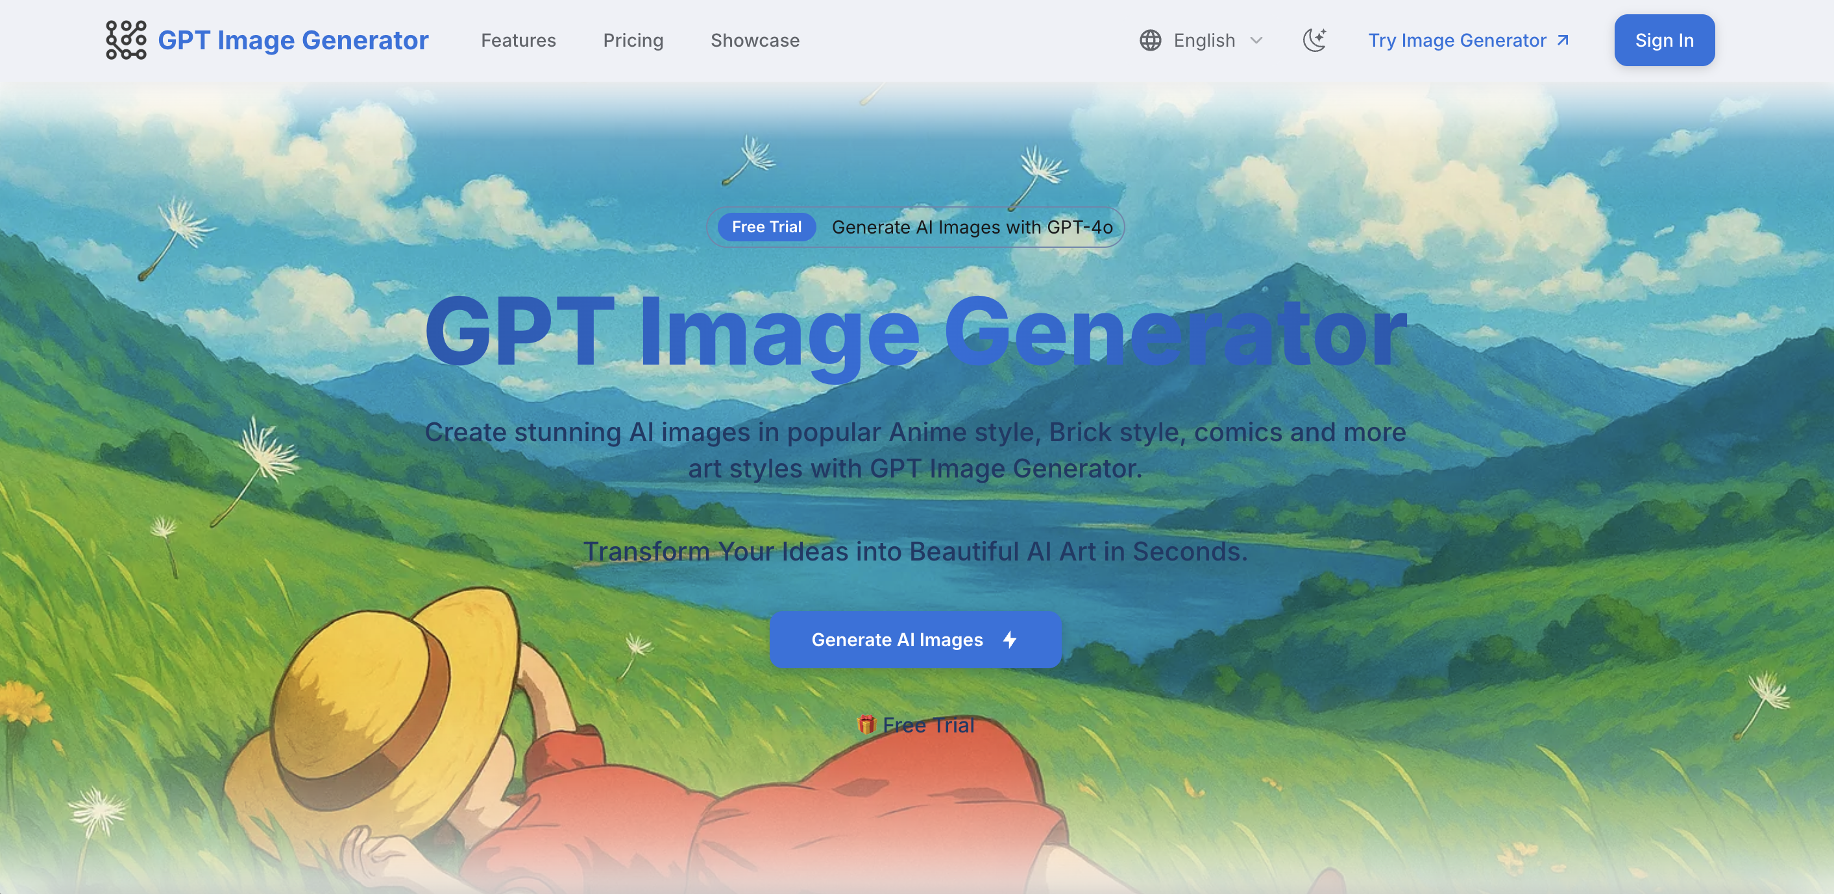Click the Transform Your Ideas tagline text
The width and height of the screenshot is (1834, 894).
[x=916, y=551]
